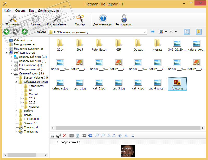The width and height of the screenshot is (208, 160).
Task: Click the a-z sort icon
Action: pyautogui.click(x=171, y=32)
